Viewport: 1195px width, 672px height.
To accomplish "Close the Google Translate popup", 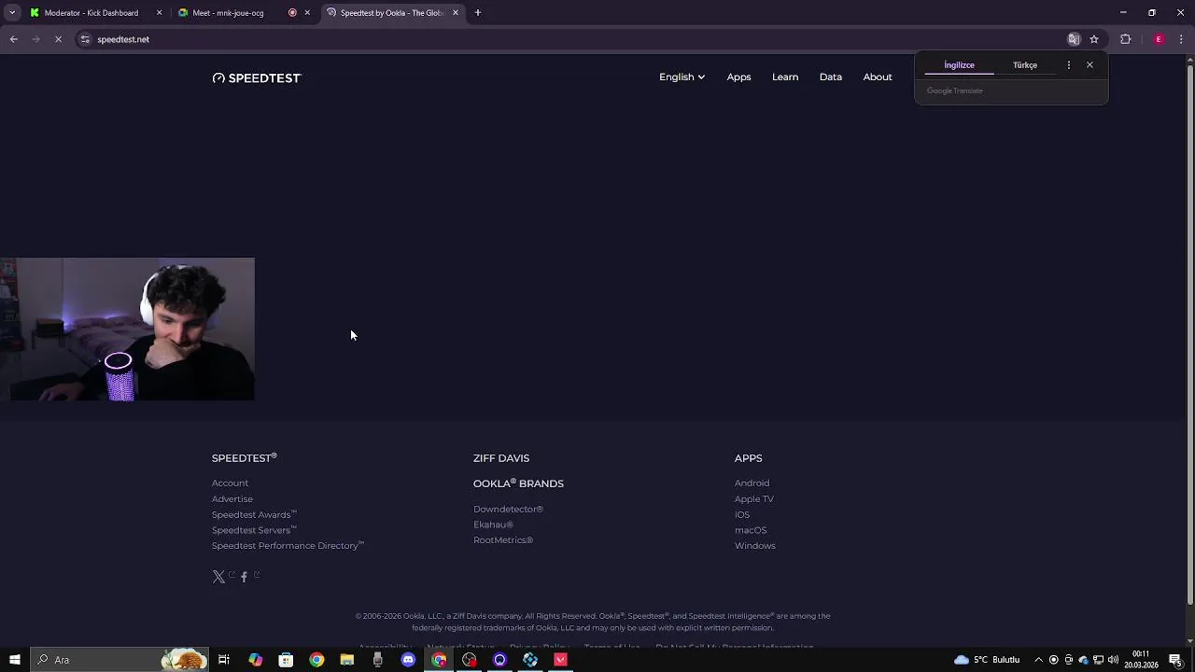I will [x=1090, y=65].
